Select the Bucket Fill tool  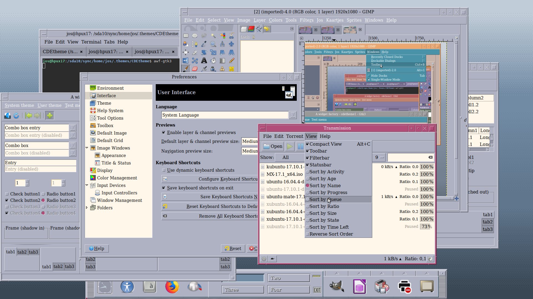coord(213,60)
